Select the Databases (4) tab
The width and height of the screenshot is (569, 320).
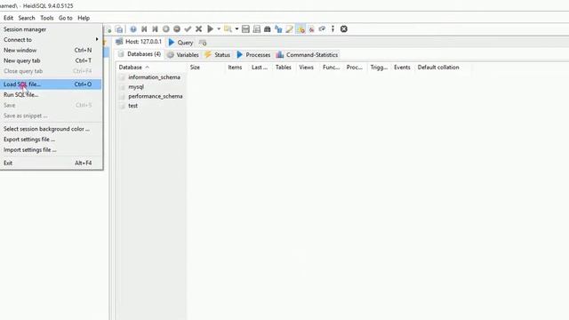pos(140,54)
